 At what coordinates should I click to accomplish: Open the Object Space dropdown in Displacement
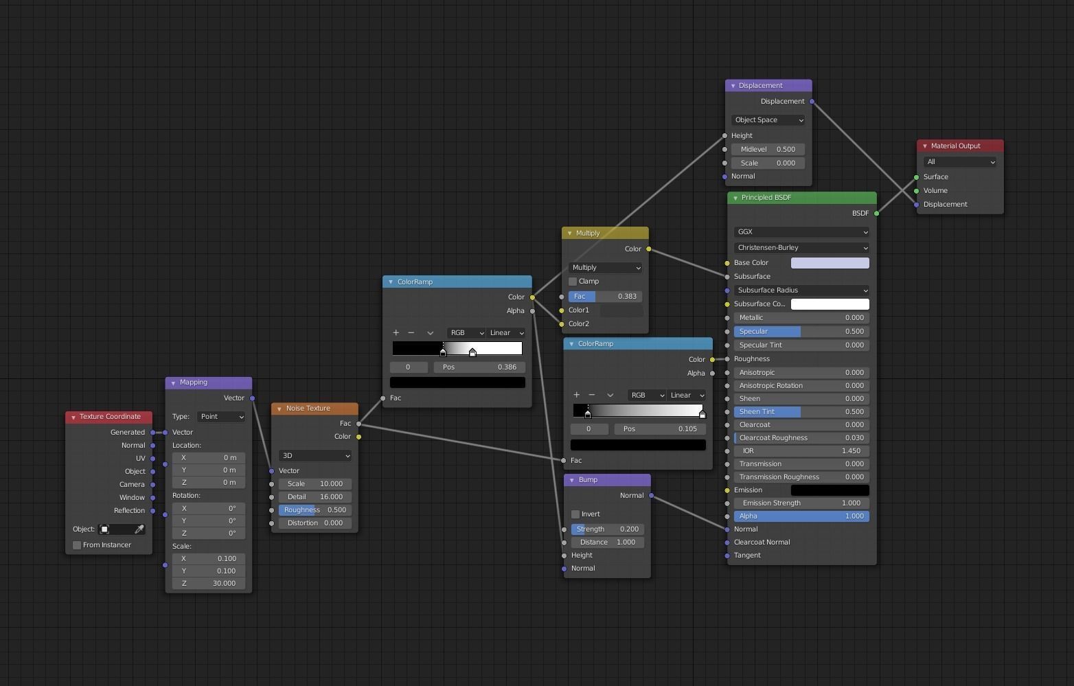tap(768, 120)
